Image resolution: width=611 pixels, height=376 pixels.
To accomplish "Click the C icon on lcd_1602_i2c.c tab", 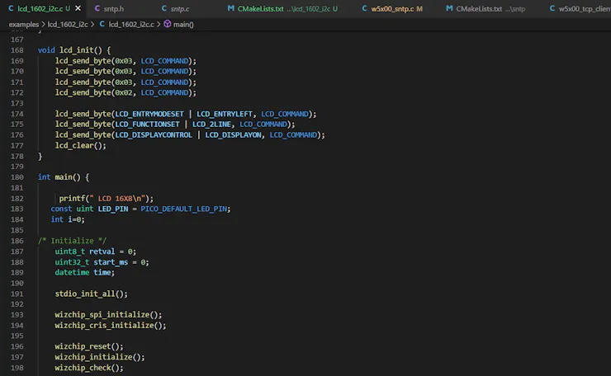I will 11,8.
